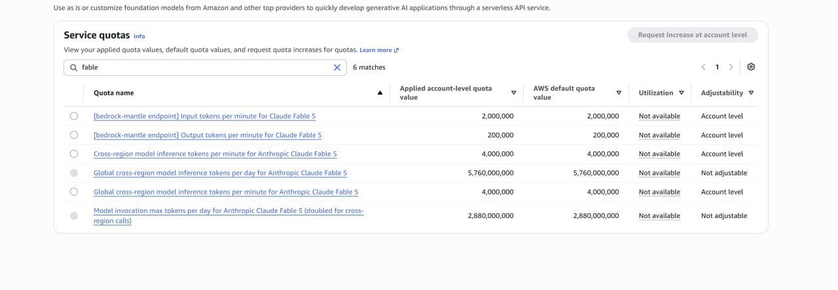Click Not adjustable in Model invocation row
Image resolution: width=838 pixels, height=290 pixels.
(724, 215)
